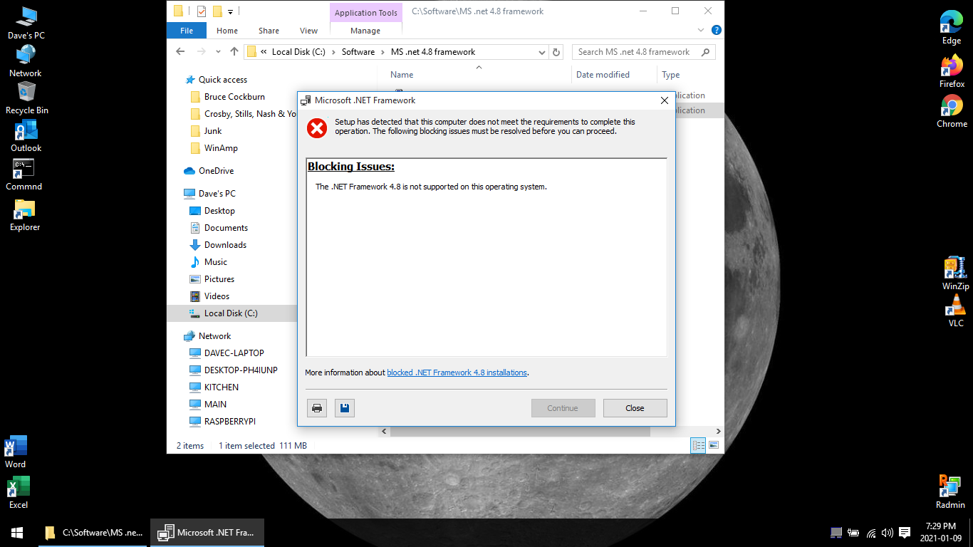Switch to Microsoft .NET Framework taskbar button
Image resolution: width=973 pixels, height=547 pixels.
click(x=207, y=532)
